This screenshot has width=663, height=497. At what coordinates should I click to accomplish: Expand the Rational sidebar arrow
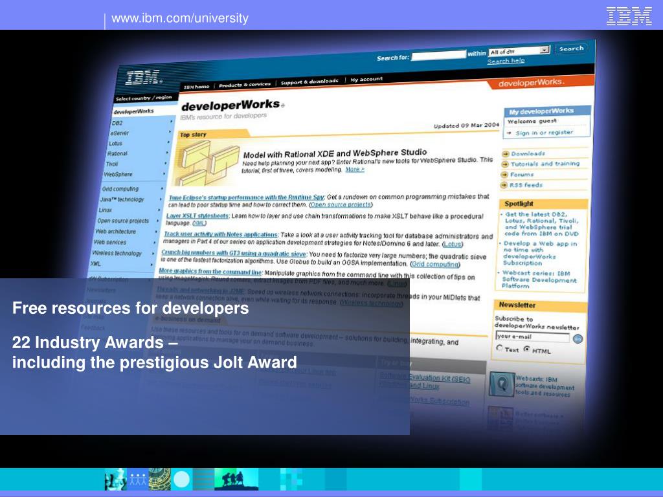coord(166,153)
